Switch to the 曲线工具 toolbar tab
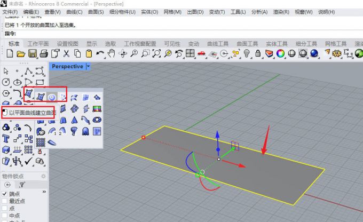The height and width of the screenshot is (222, 363). [x=218, y=44]
